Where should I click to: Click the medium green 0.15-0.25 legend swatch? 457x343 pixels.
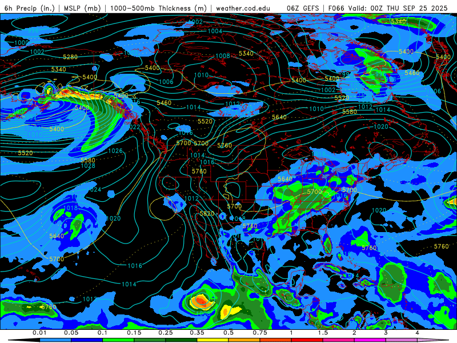pos(150,340)
